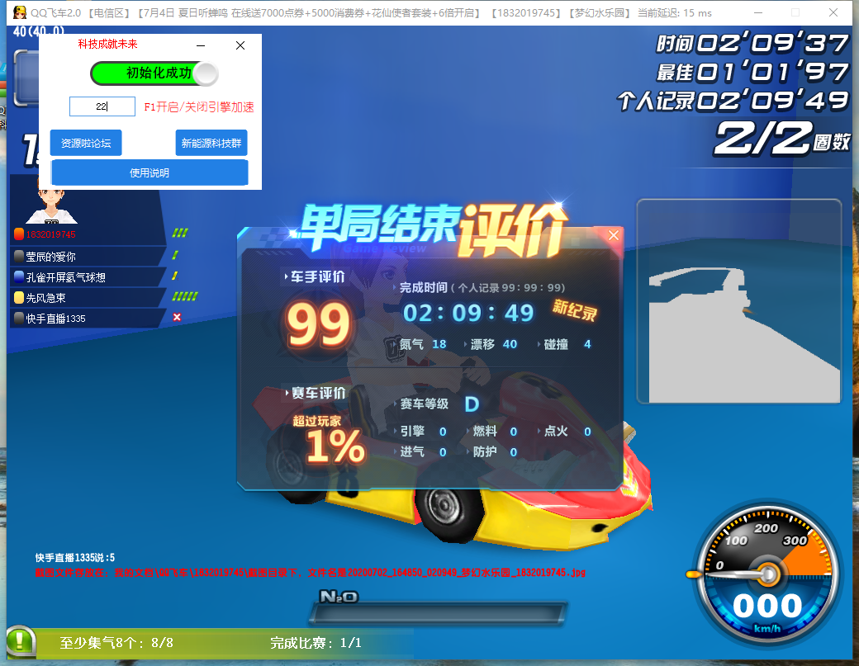The width and height of the screenshot is (859, 666).
Task: Open the 使用说明 button
Action: point(149,173)
